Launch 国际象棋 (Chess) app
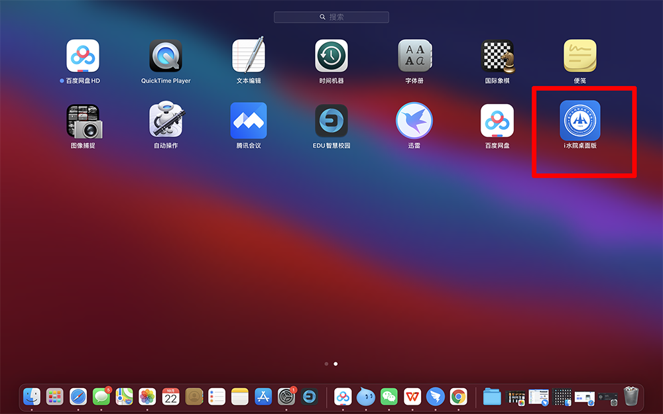The width and height of the screenshot is (663, 414). 497,56
